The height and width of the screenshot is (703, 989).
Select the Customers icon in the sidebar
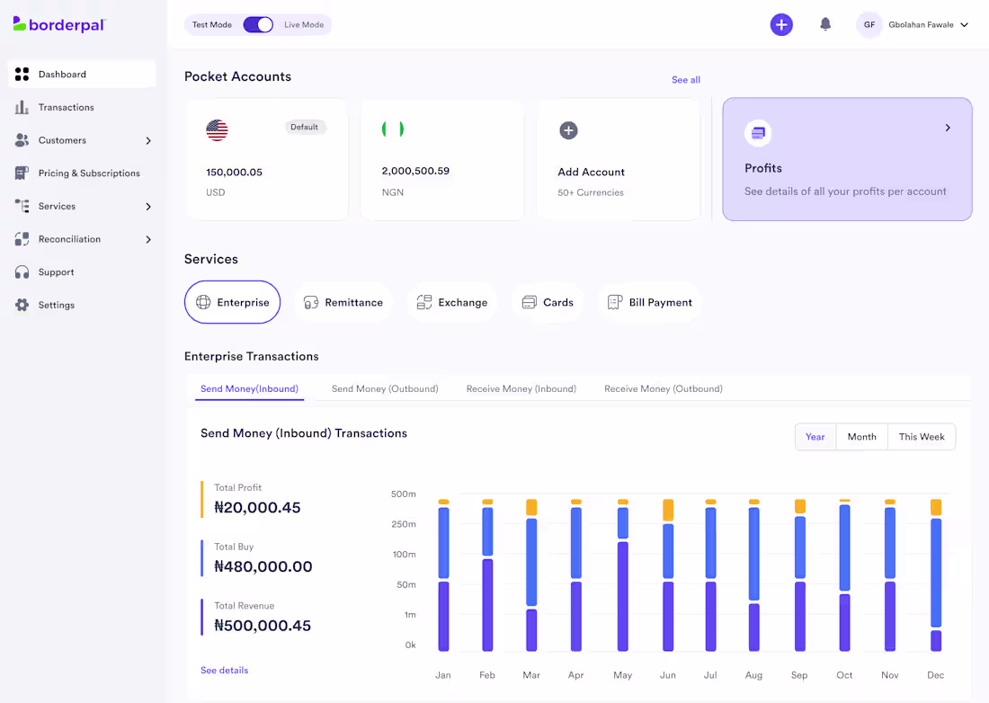22,140
